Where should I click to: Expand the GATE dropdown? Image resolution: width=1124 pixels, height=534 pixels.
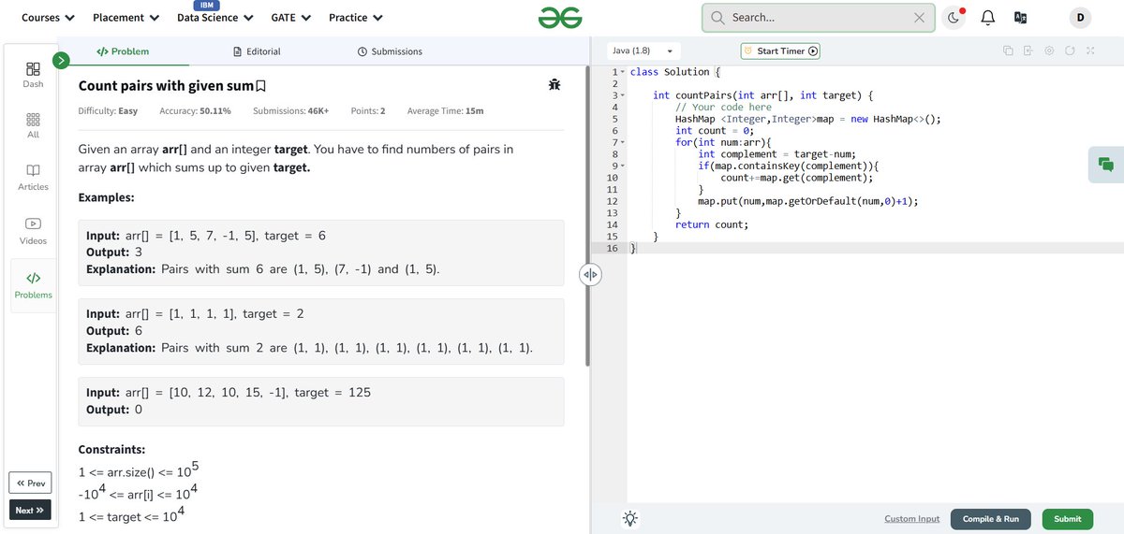click(290, 17)
